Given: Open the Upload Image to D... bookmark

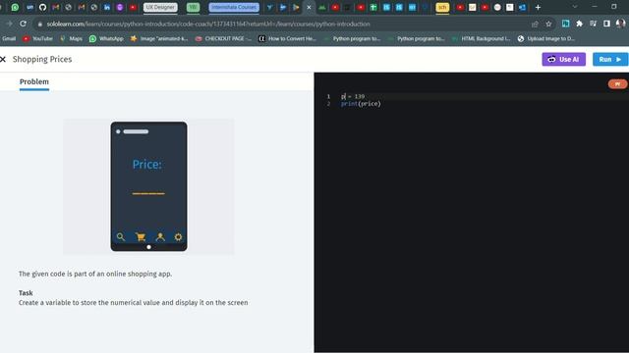Looking at the screenshot, I should (x=546, y=39).
